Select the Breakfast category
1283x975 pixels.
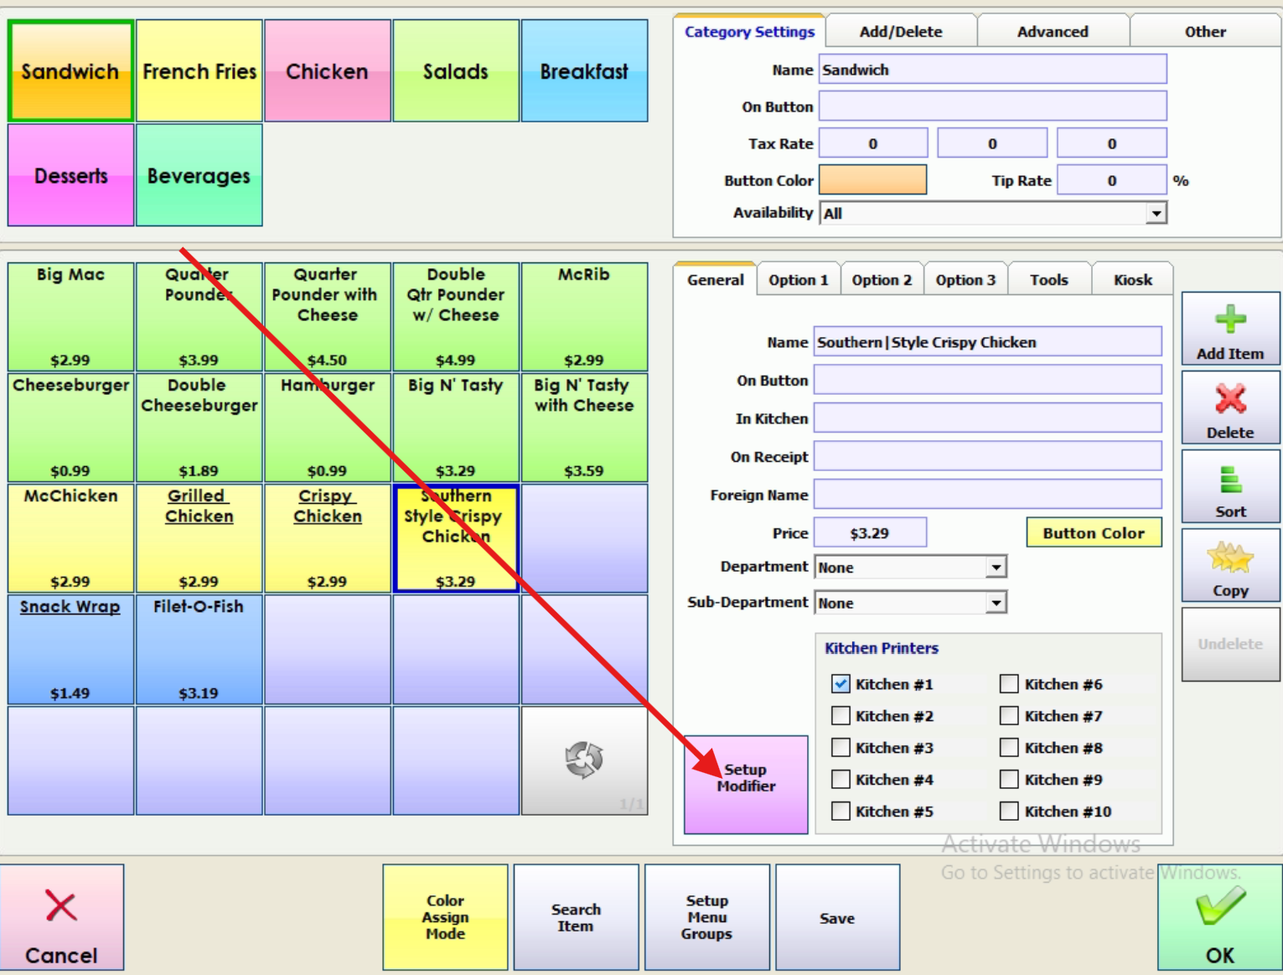(584, 71)
